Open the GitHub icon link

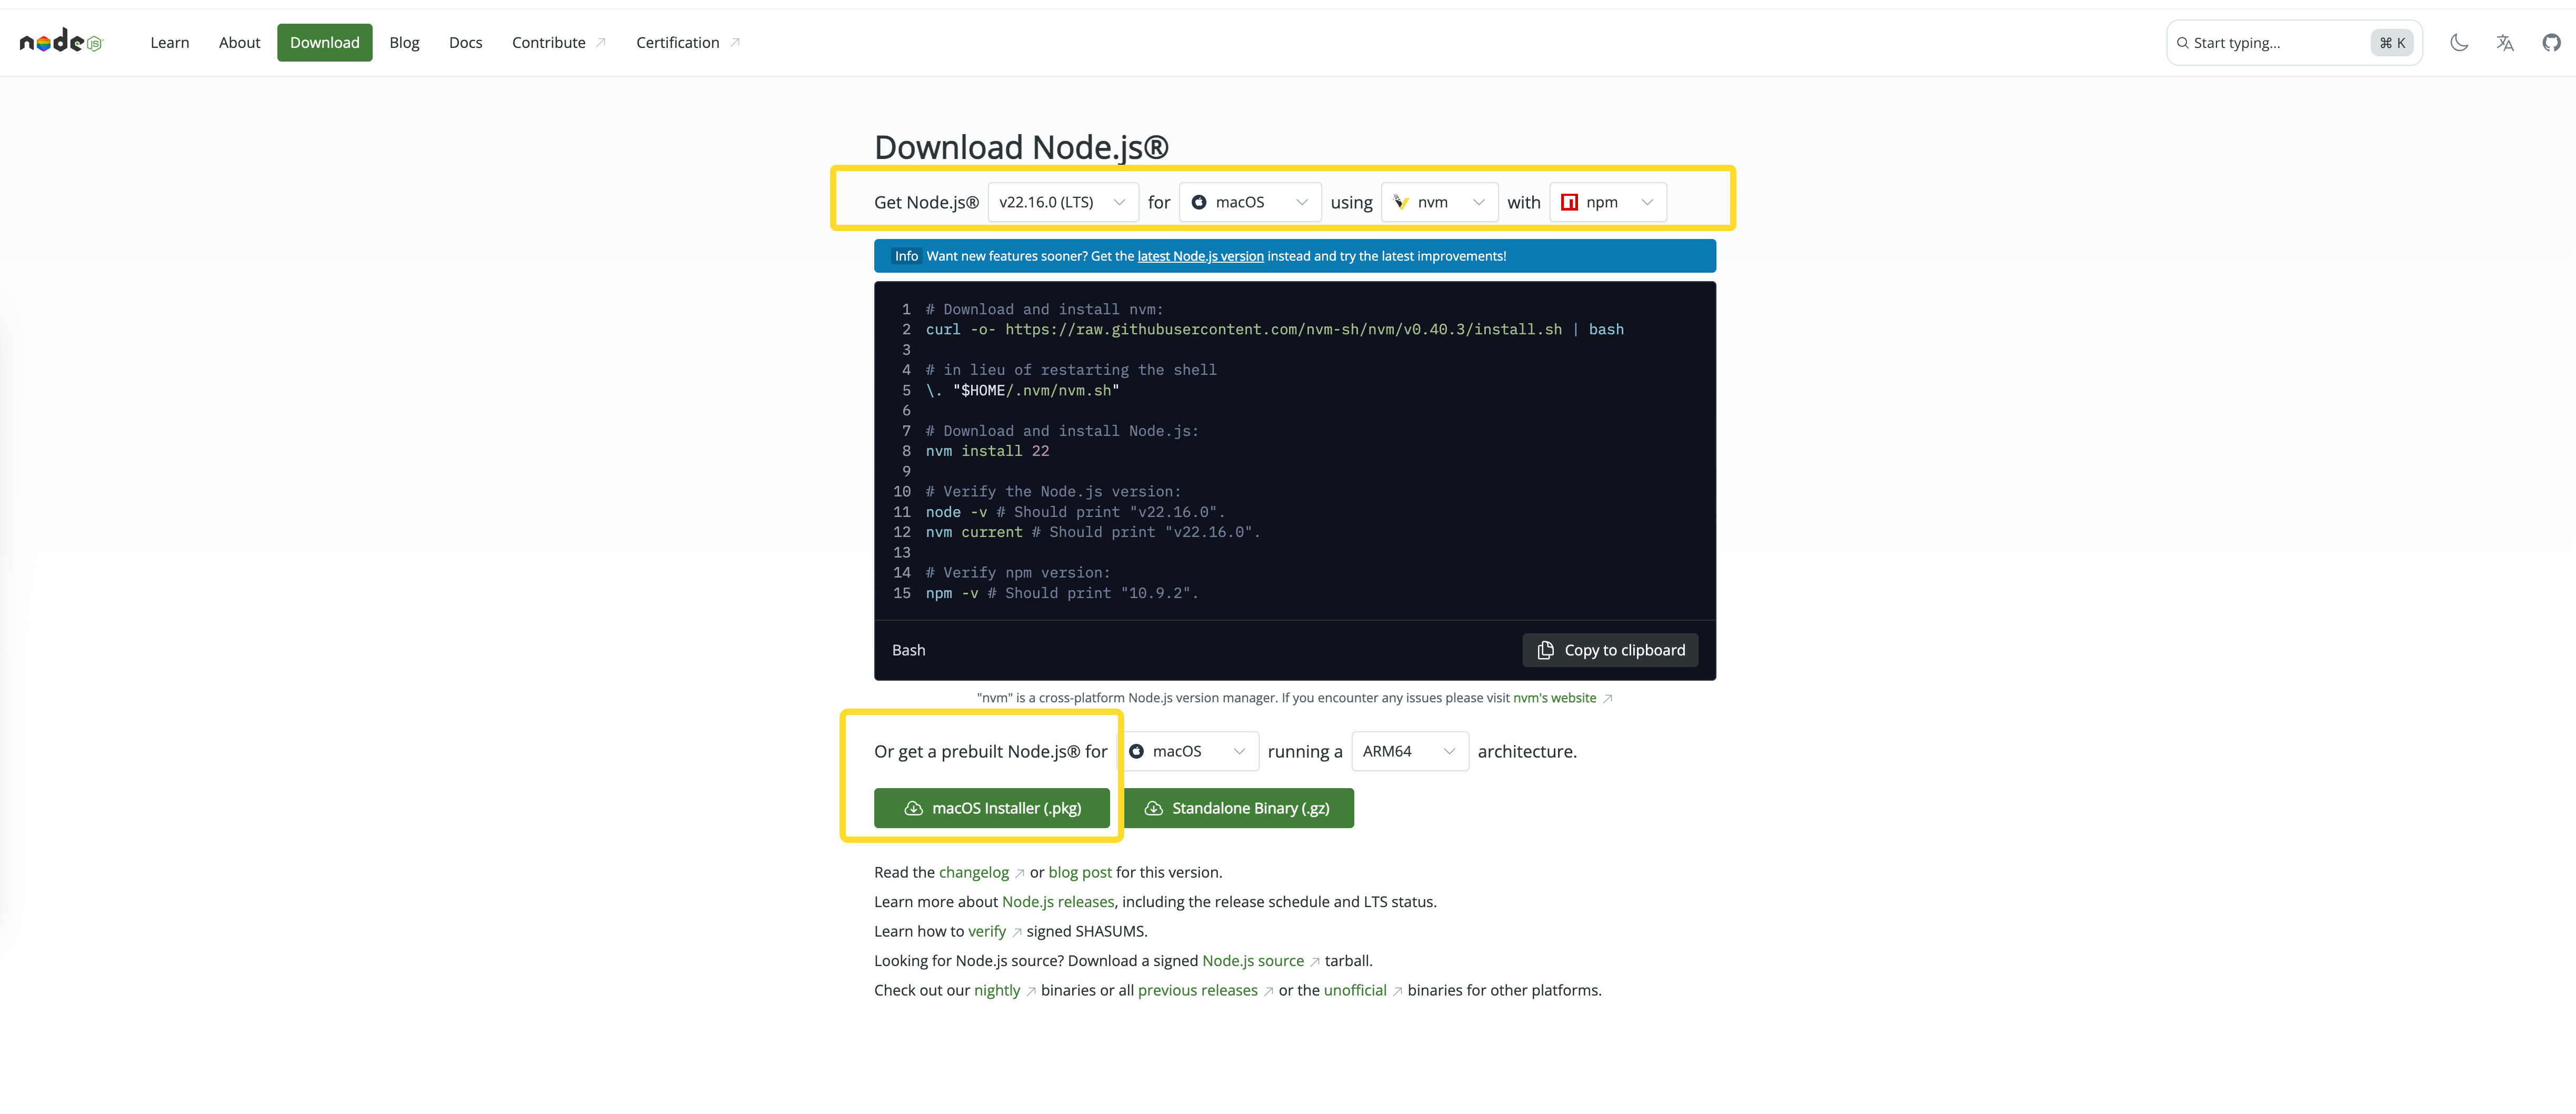click(x=2551, y=42)
